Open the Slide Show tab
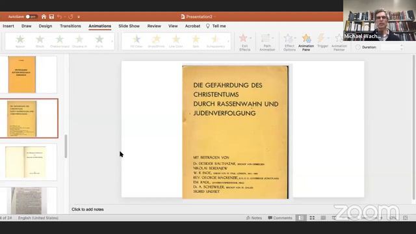This screenshot has width=416, height=234. pyautogui.click(x=129, y=26)
